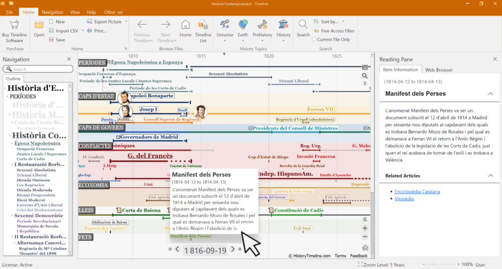This screenshot has height=269, width=502.
Task: Click the book icon on the timeline sidebar
Action: (364, 68)
